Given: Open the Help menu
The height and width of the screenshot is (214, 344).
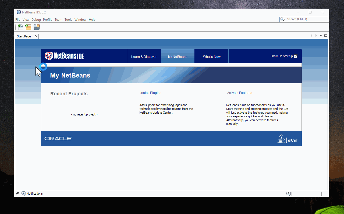Looking at the screenshot, I should point(92,20).
